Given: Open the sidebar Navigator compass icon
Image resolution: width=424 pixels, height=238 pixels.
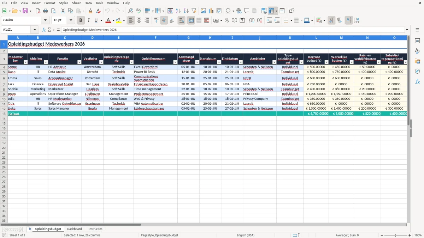Looking at the screenshot, I should [x=417, y=71].
